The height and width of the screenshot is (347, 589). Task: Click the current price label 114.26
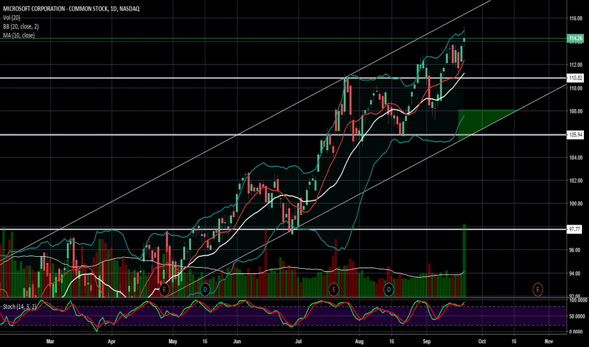pyautogui.click(x=576, y=38)
